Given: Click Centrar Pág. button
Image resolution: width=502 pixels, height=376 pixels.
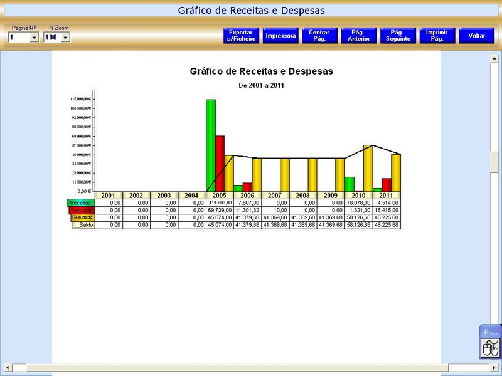Looking at the screenshot, I should (319, 36).
